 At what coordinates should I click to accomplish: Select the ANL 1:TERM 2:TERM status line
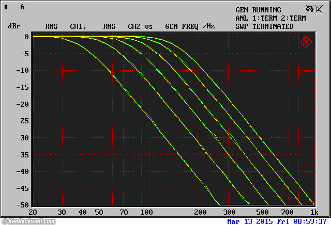(270, 18)
